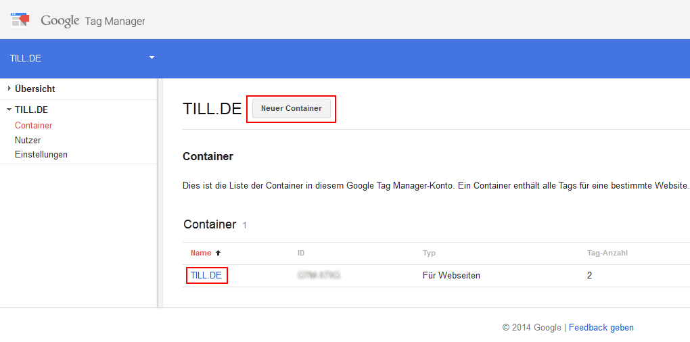Click the Google Tag Manager logo icon
Viewport: 690px width, 342px height.
[20, 20]
